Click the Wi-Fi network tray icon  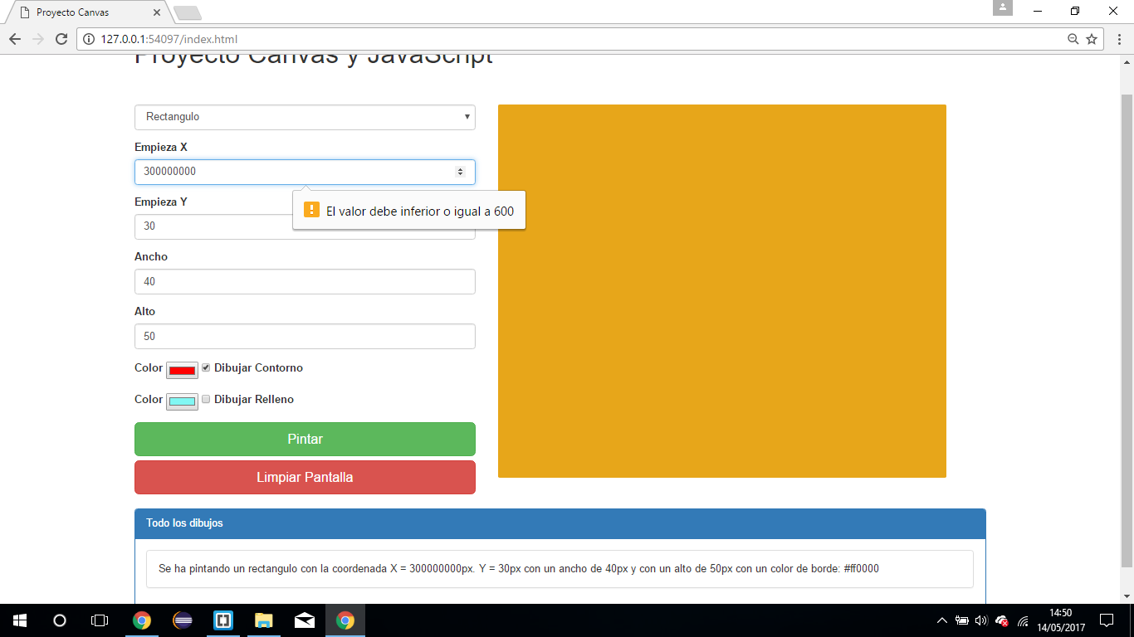point(1024,620)
